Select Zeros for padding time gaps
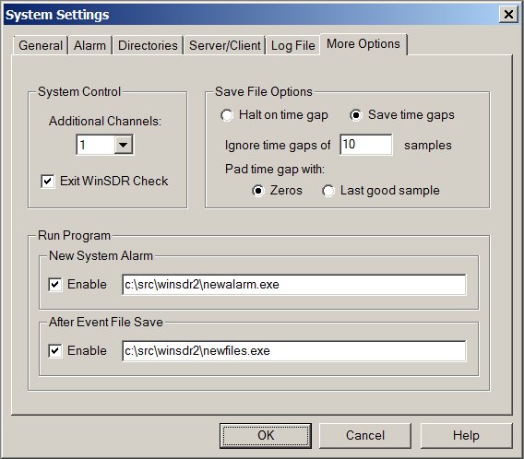This screenshot has width=524, height=459. [x=258, y=191]
